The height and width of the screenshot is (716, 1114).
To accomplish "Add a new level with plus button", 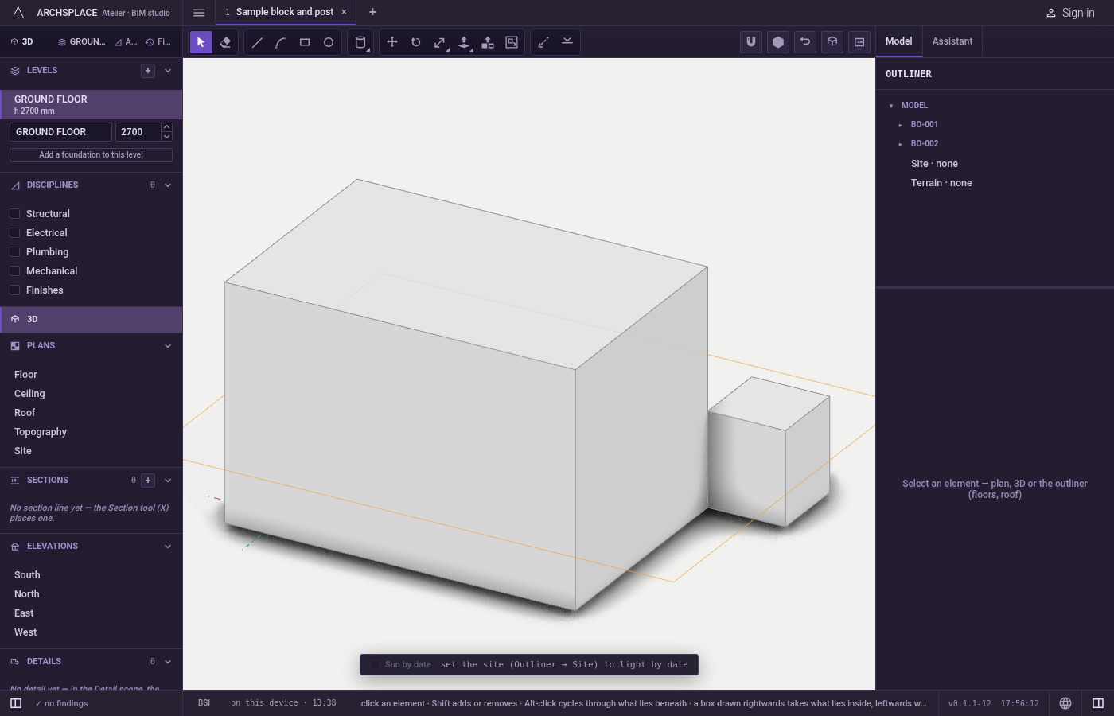I will (148, 71).
